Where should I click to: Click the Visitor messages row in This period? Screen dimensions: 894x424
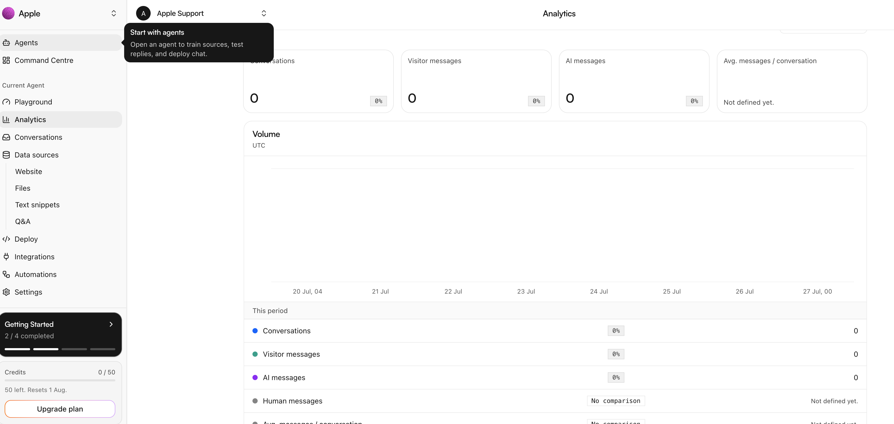(555, 354)
